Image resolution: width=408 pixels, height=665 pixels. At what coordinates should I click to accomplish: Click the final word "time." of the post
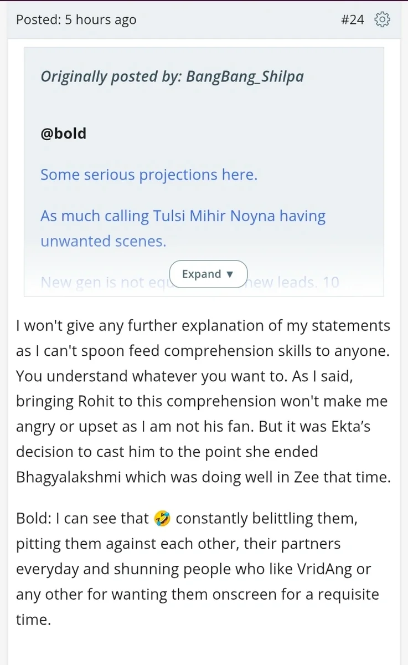click(x=33, y=620)
